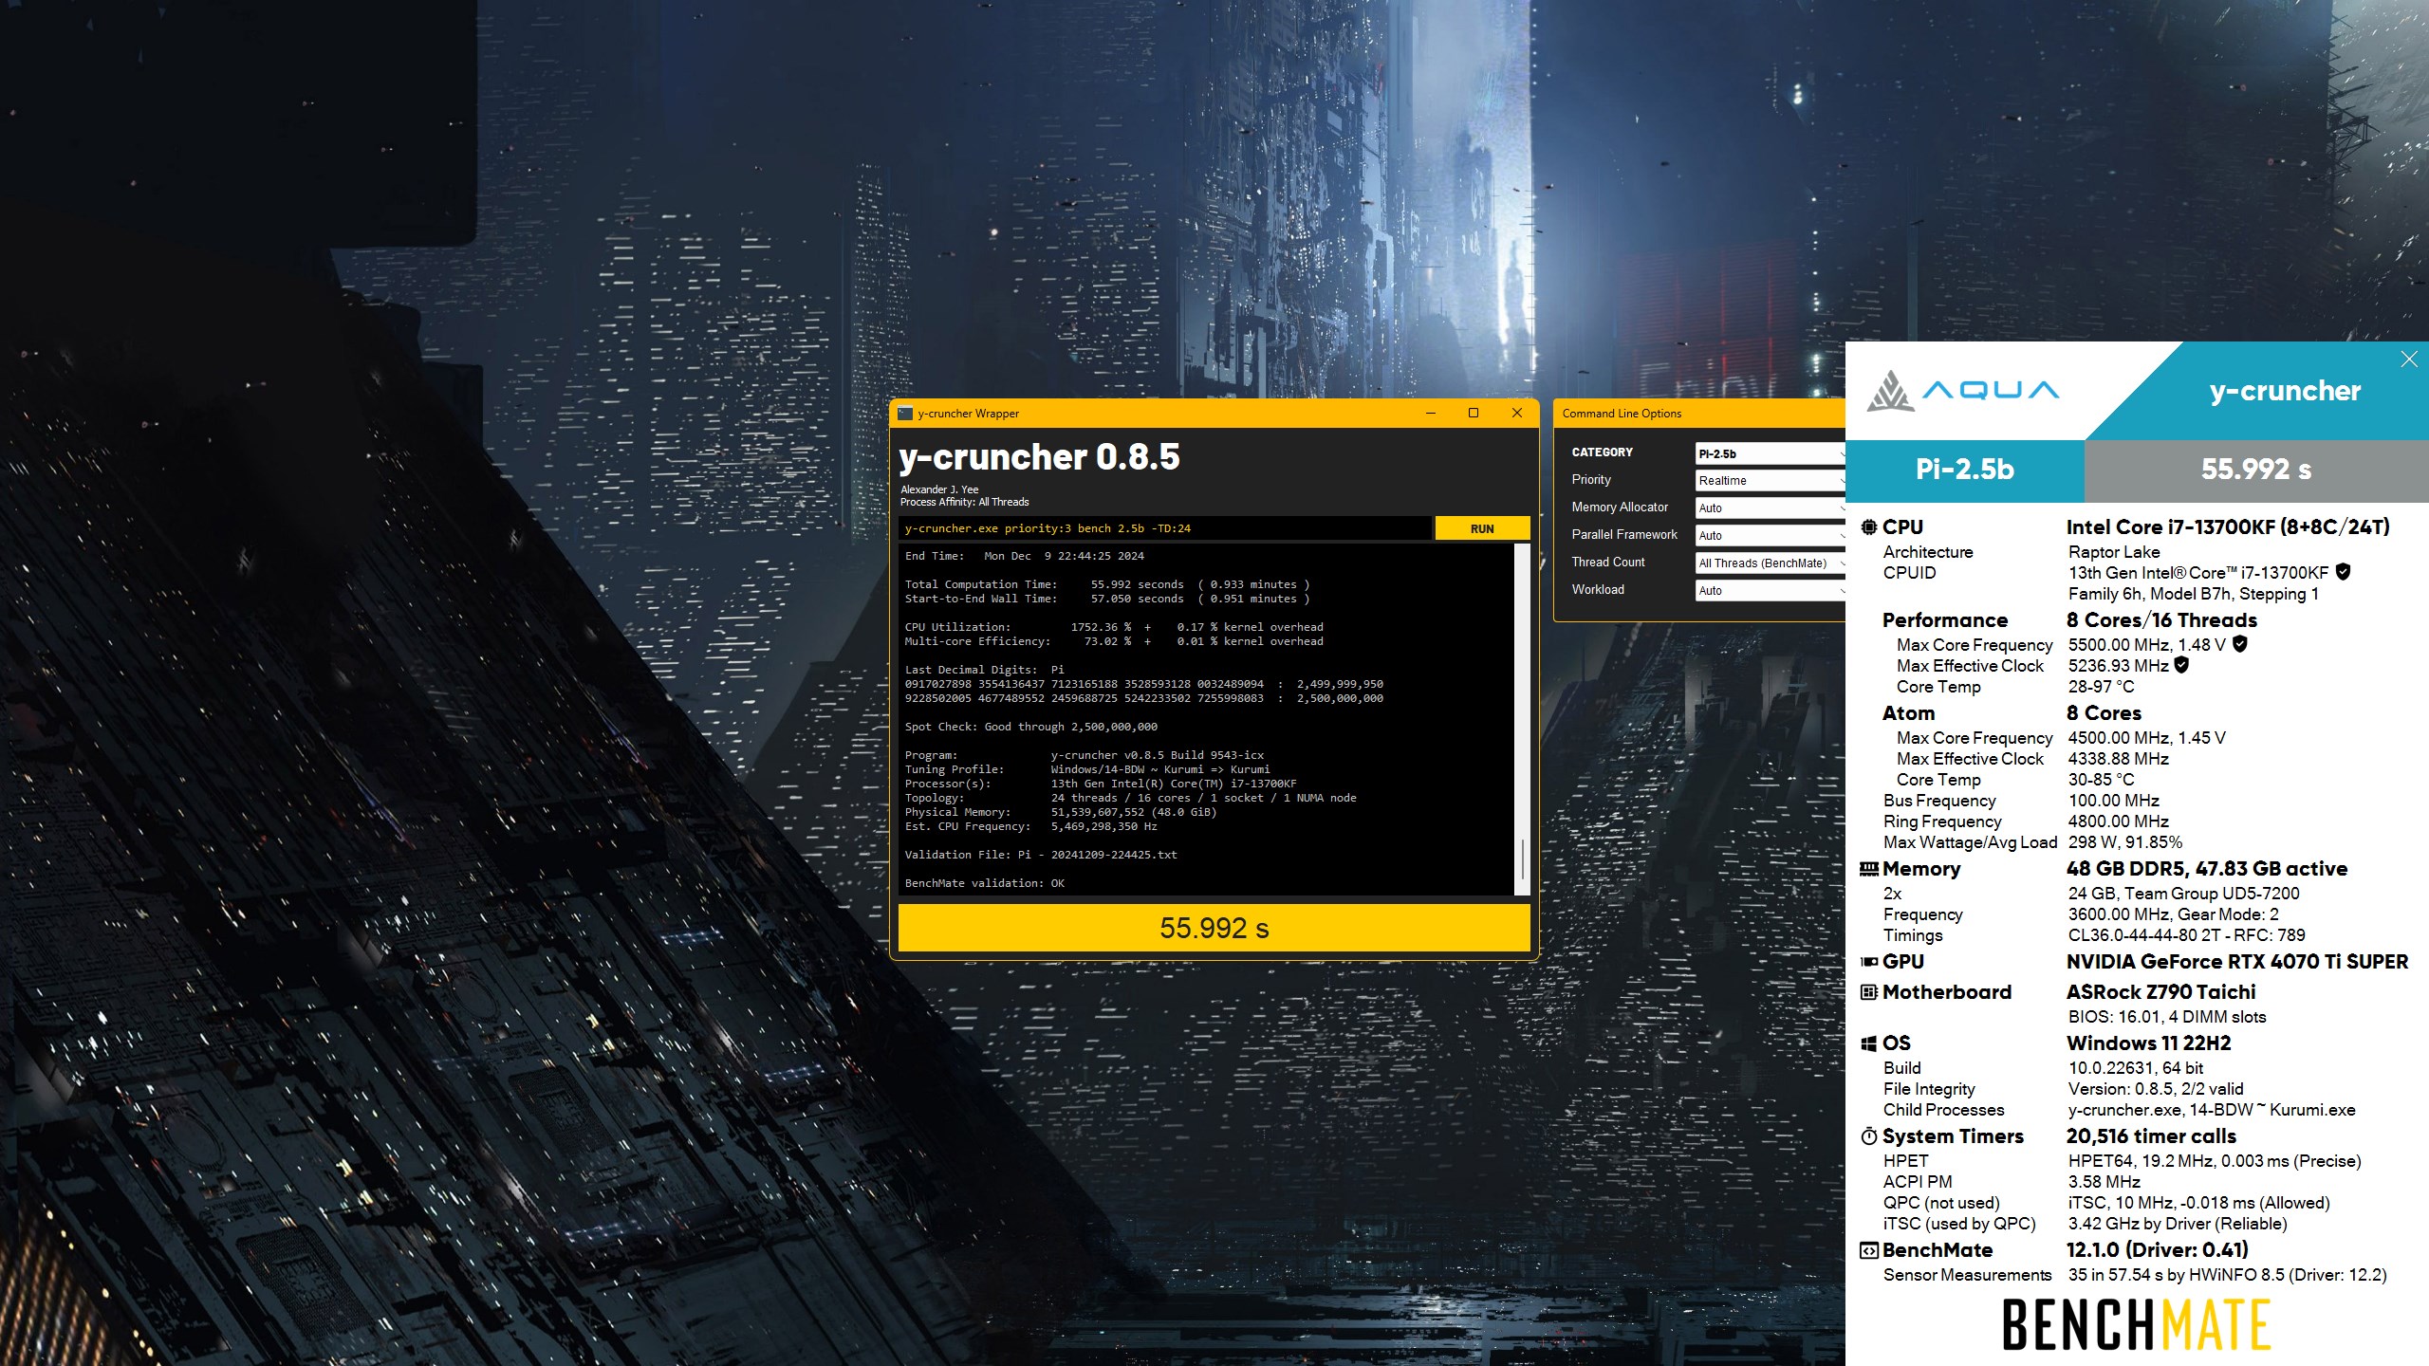Viewport: 2429px width, 1366px height.
Task: Click the '298 W, 91.85%' wattage value
Action: pos(2125,842)
